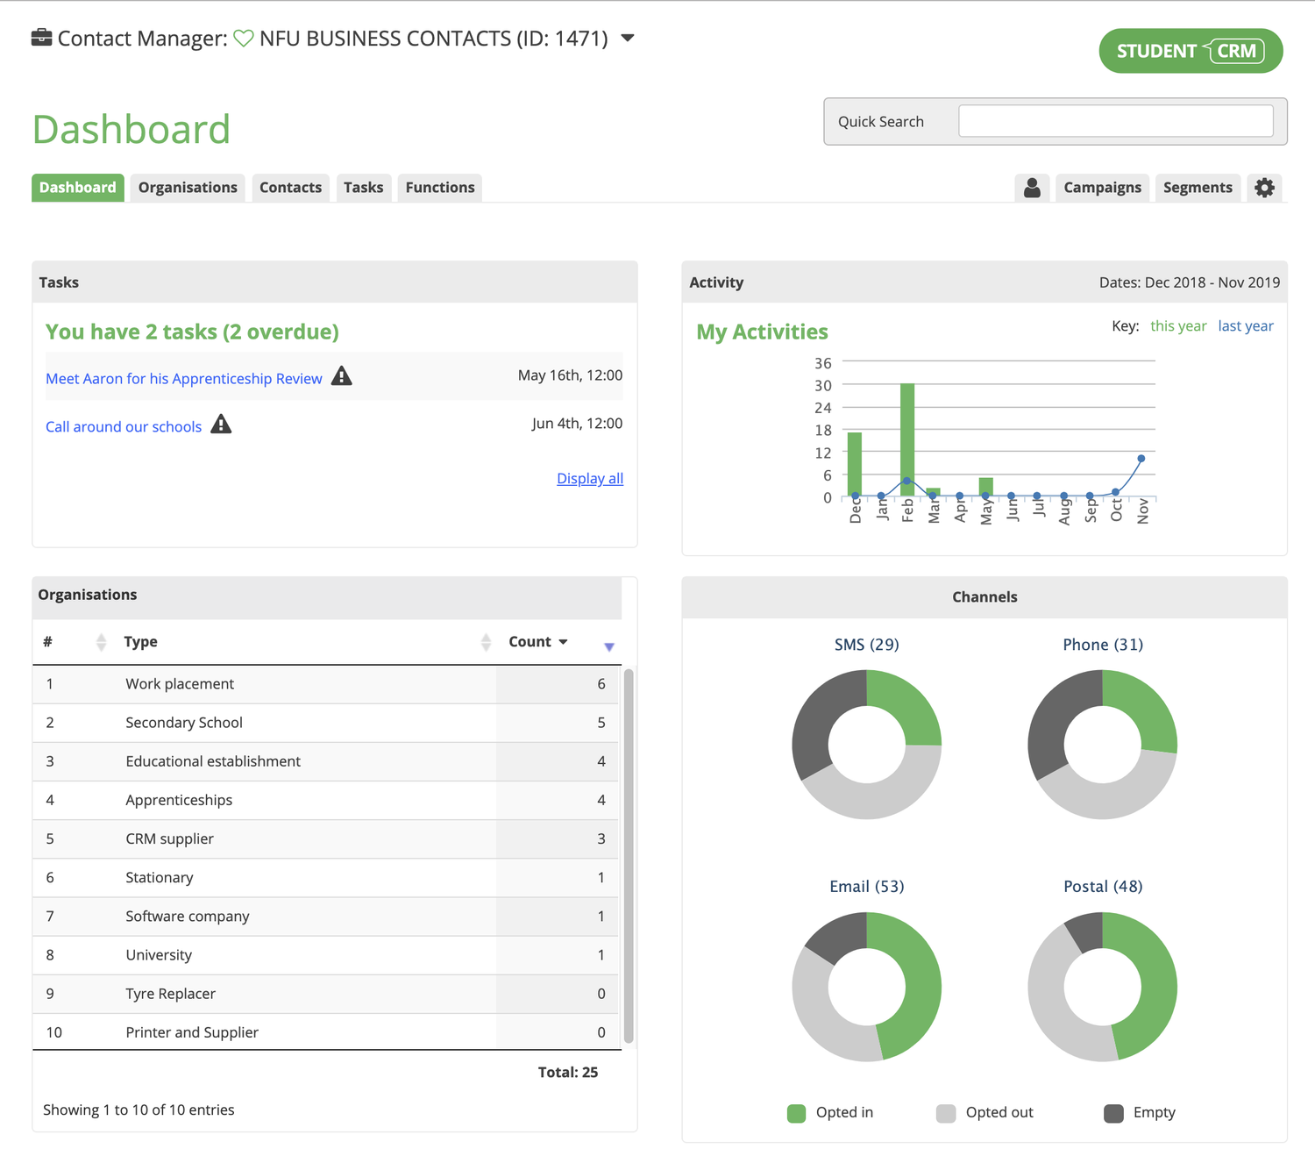Image resolution: width=1315 pixels, height=1156 pixels.
Task: Click inside the Quick Search field
Action: (1114, 120)
